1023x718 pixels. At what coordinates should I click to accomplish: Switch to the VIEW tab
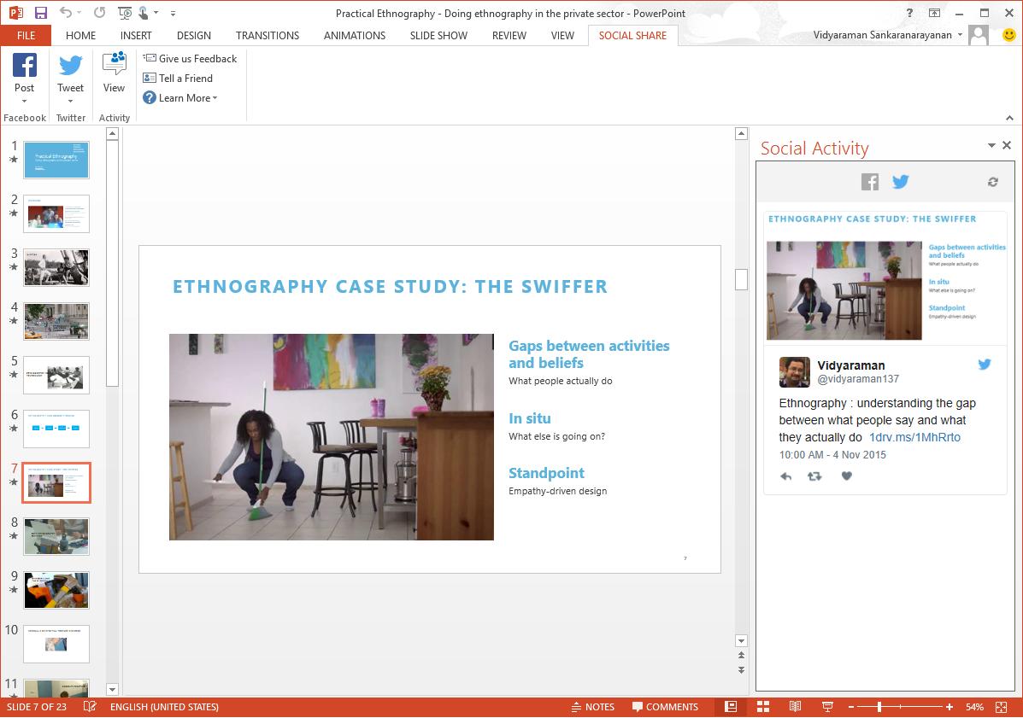click(x=562, y=35)
